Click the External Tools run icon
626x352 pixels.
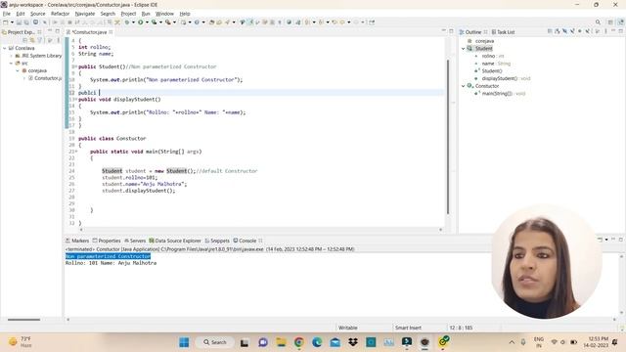pyautogui.click(x=168, y=22)
